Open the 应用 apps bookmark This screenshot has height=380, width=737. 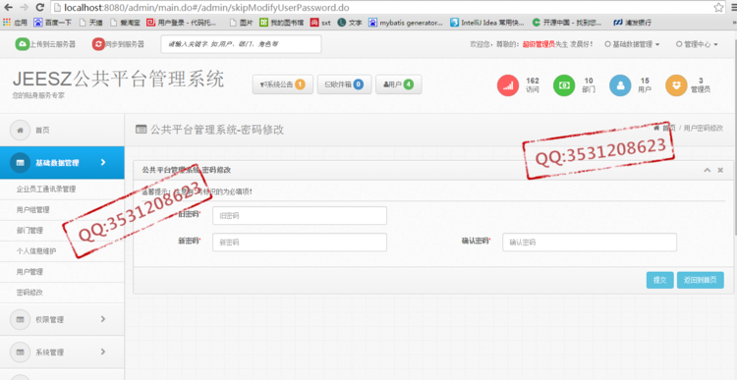(x=15, y=22)
